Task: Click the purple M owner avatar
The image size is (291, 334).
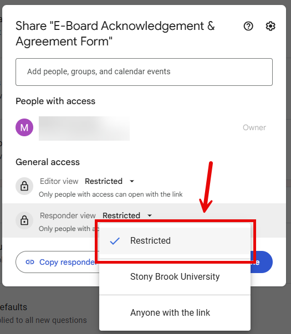Action: coord(24,127)
